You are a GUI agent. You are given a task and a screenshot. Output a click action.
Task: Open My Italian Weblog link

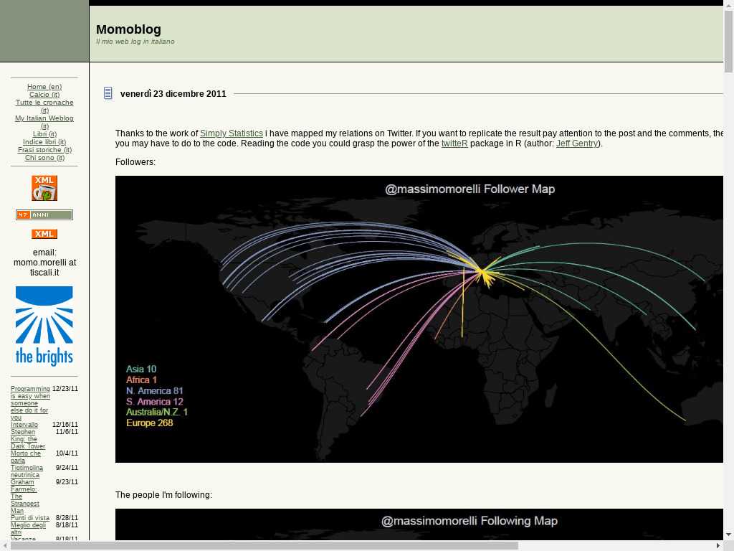tap(44, 118)
